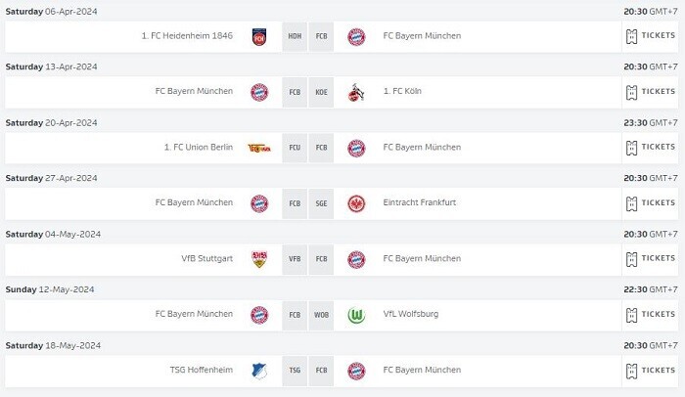Click the Eintracht Frankfurt eagle crest

pyautogui.click(x=356, y=203)
